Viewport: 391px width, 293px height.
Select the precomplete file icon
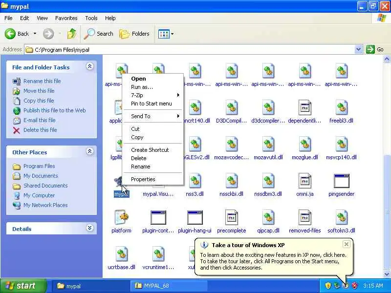[231, 217]
